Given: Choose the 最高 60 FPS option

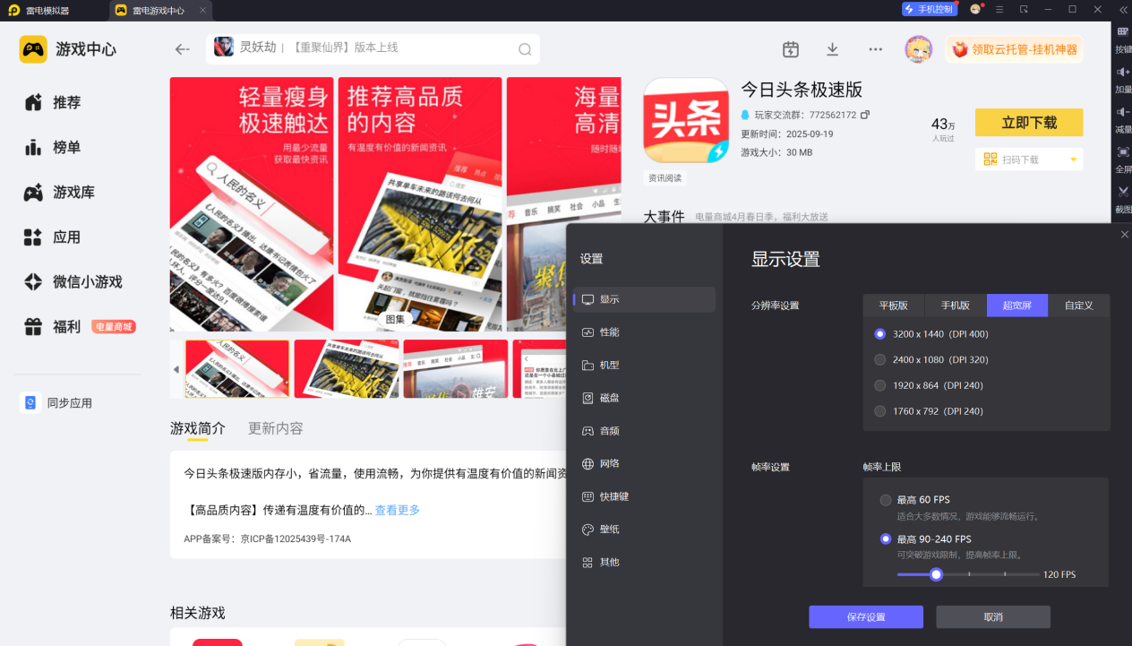Looking at the screenshot, I should coord(886,500).
